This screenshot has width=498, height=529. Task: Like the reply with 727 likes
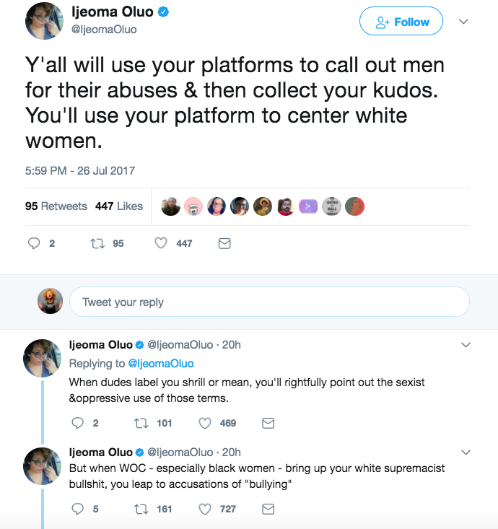(205, 509)
